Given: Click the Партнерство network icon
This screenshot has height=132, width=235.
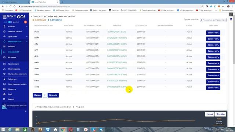Looking at the screenshot, I should [x=4, y=69].
